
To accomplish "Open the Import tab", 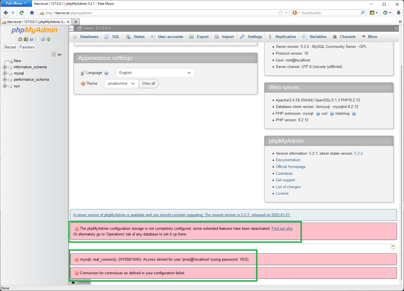I will 224,37.
